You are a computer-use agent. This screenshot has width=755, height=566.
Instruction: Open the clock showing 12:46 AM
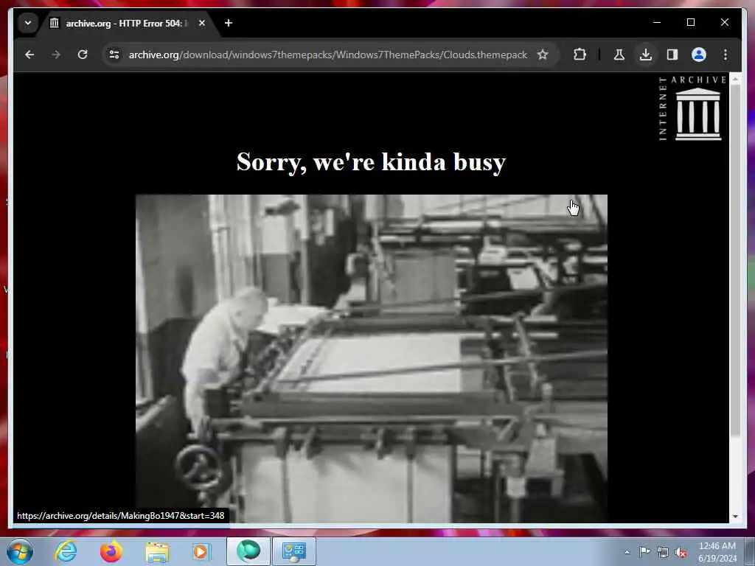[717, 552]
